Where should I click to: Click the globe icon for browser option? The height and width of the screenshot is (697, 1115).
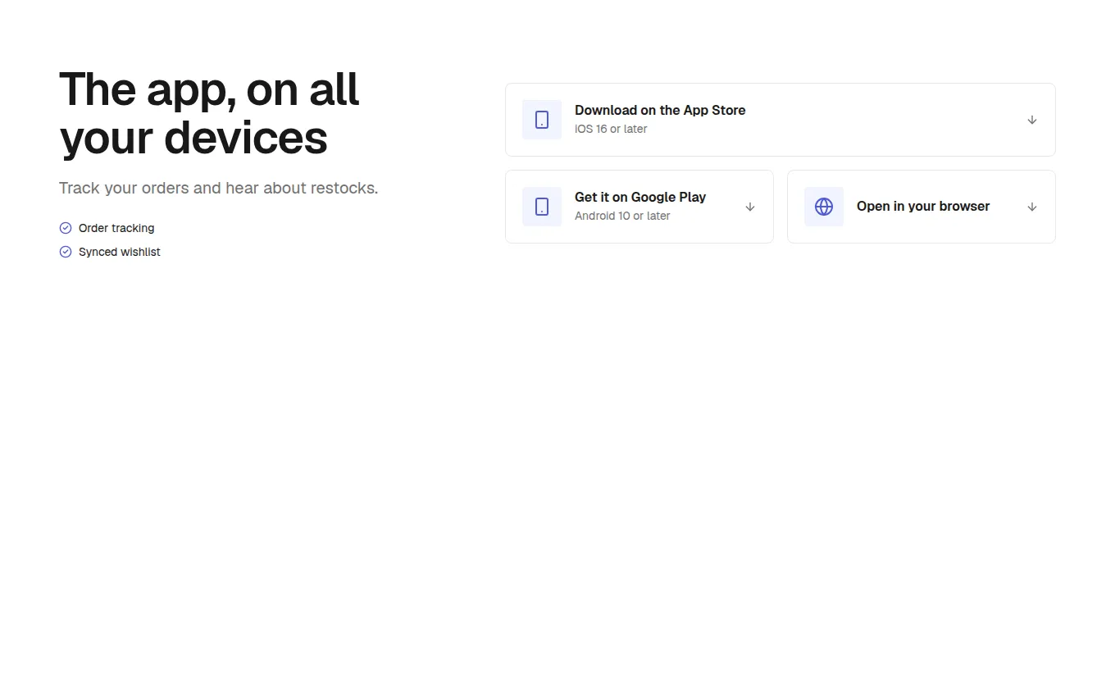click(x=824, y=207)
